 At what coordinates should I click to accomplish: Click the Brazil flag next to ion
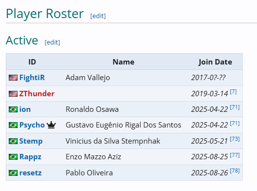pos(13,109)
